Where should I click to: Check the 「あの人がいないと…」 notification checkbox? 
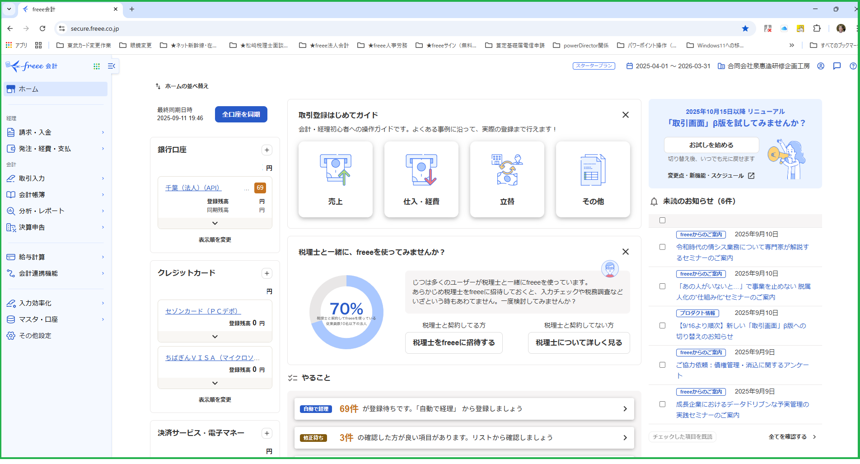[662, 286]
